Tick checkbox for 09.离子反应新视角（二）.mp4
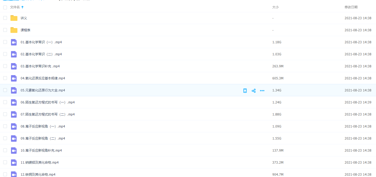376x177 pixels. pyautogui.click(x=5, y=138)
